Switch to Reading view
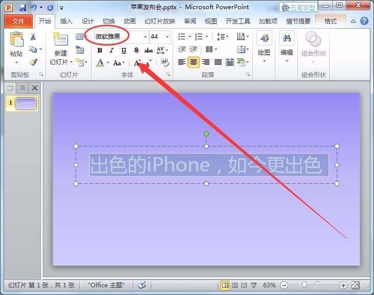 point(244,285)
